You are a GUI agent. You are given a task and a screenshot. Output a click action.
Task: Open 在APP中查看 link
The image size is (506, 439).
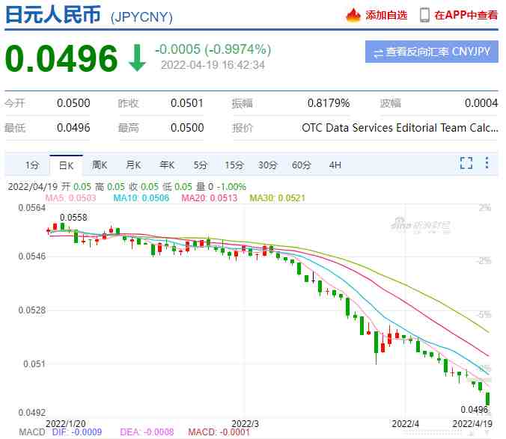[x=466, y=15]
